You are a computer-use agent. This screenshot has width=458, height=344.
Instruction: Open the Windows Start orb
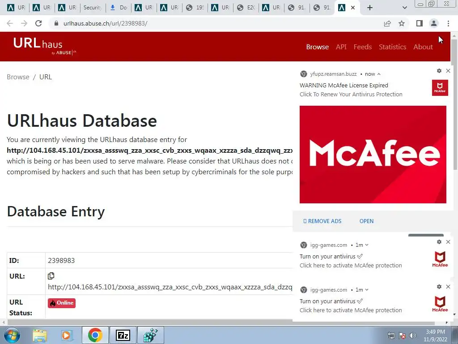[x=12, y=335]
